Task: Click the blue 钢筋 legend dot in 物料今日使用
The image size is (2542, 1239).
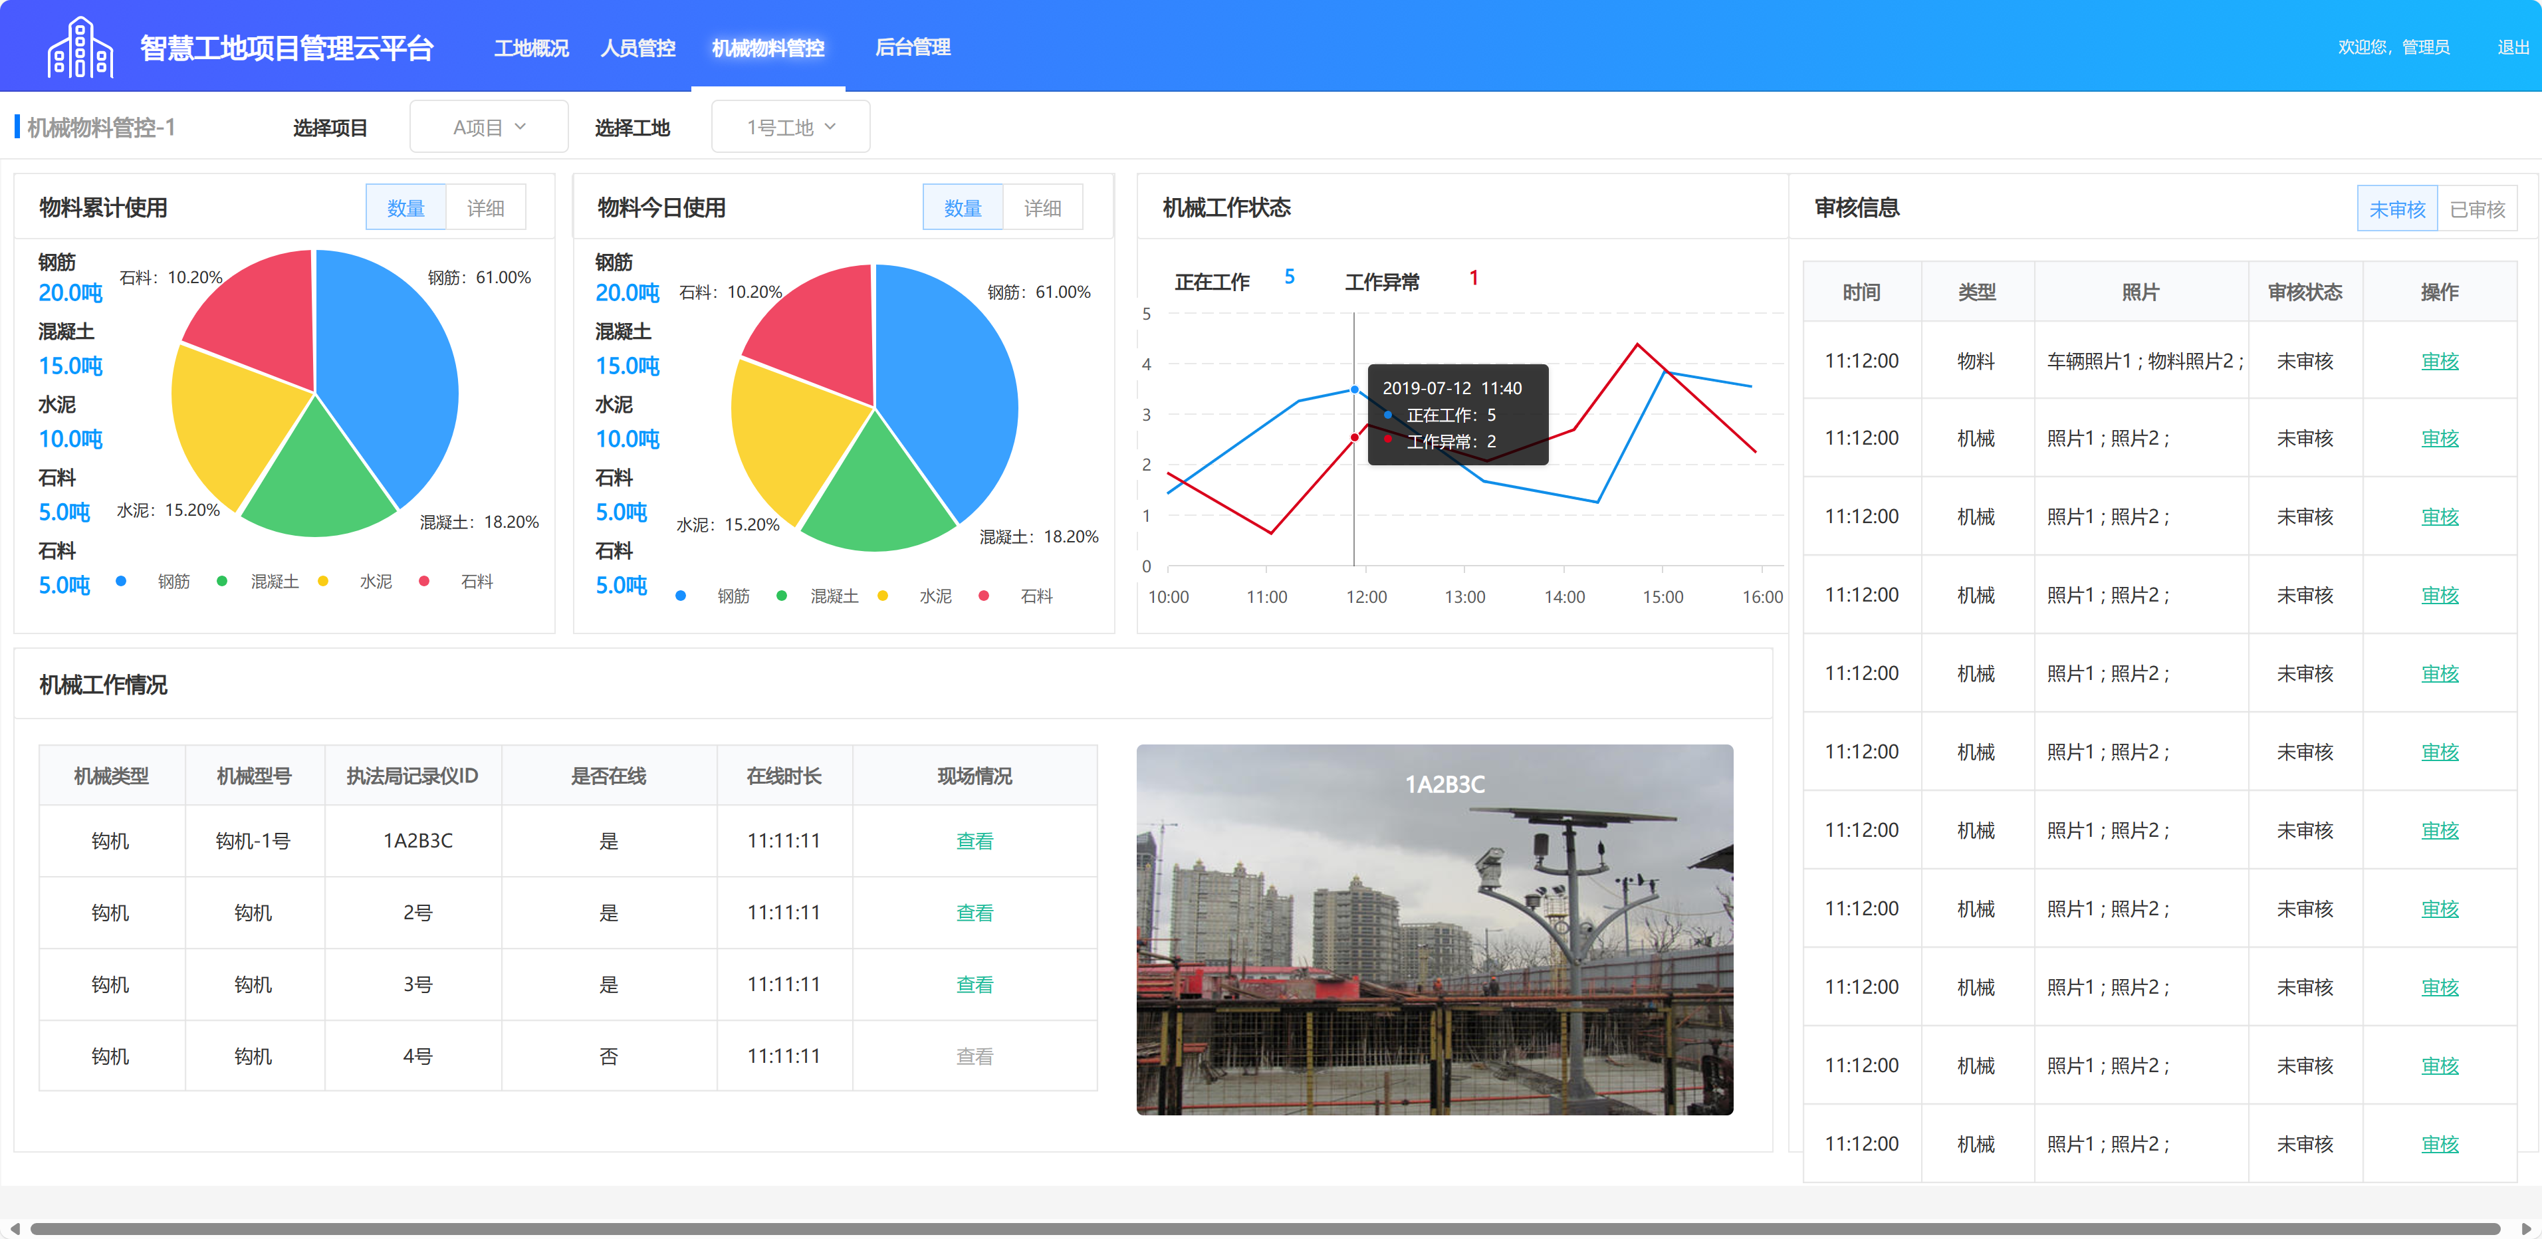Action: click(x=681, y=595)
